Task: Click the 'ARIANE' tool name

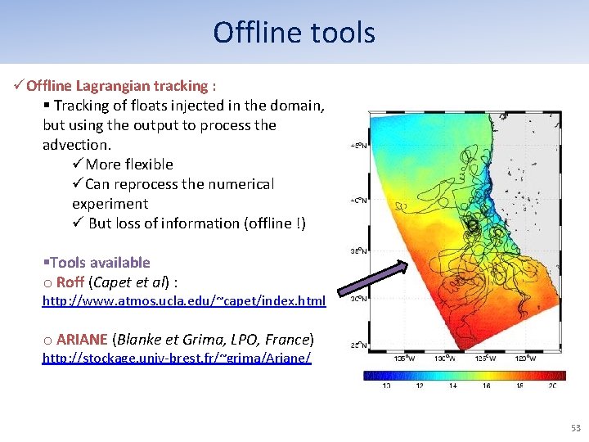Action: coord(82,340)
